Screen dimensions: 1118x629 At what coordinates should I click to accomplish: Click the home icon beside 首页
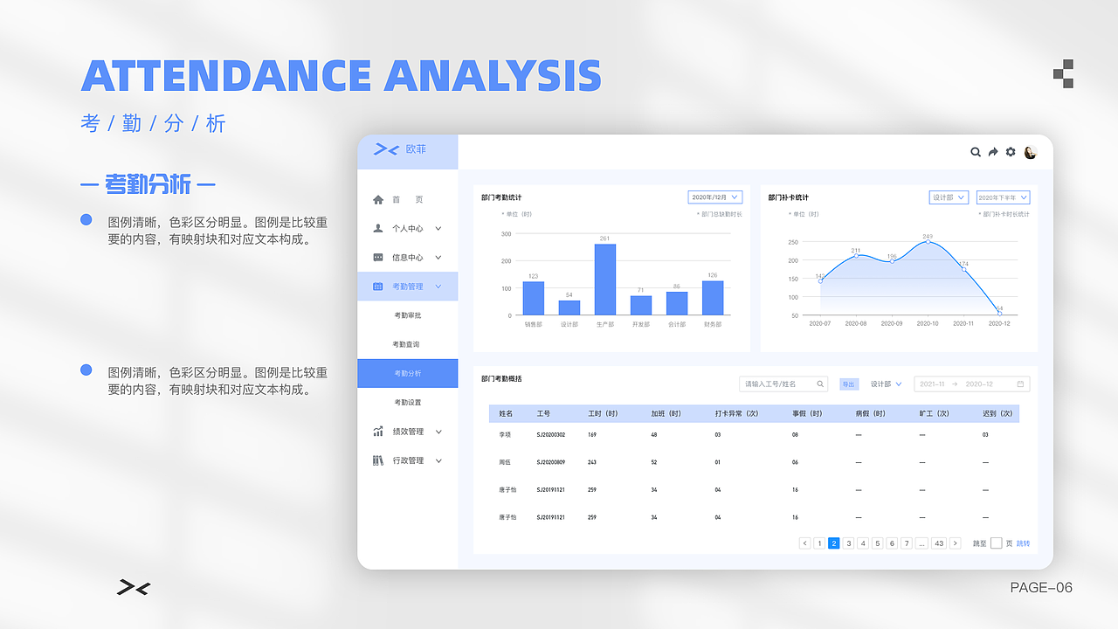(378, 199)
